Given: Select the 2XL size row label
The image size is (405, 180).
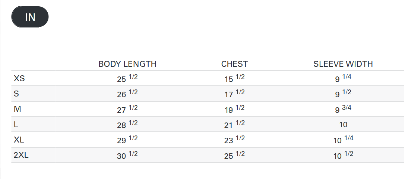Looking at the screenshot, I should 21,156.
